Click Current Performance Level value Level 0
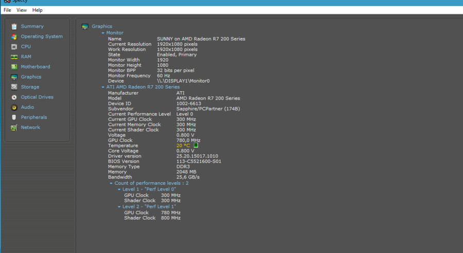Viewport: 463px width, 253px height. coord(185,114)
